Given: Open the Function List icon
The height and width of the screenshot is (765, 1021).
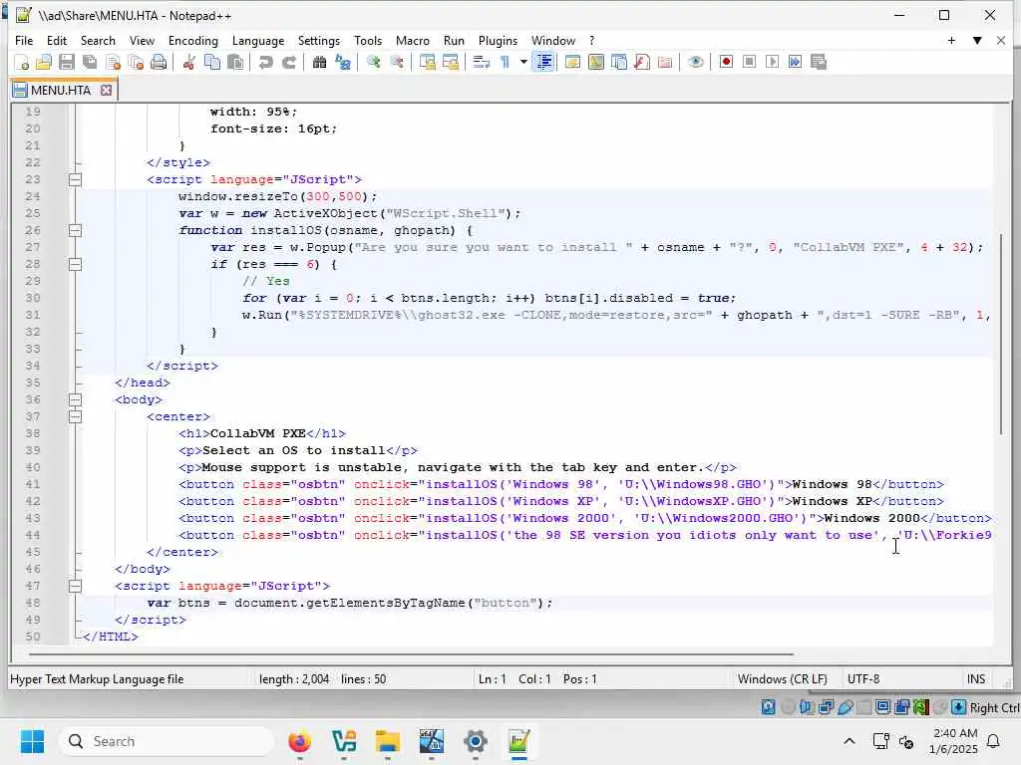Looking at the screenshot, I should pos(642,63).
